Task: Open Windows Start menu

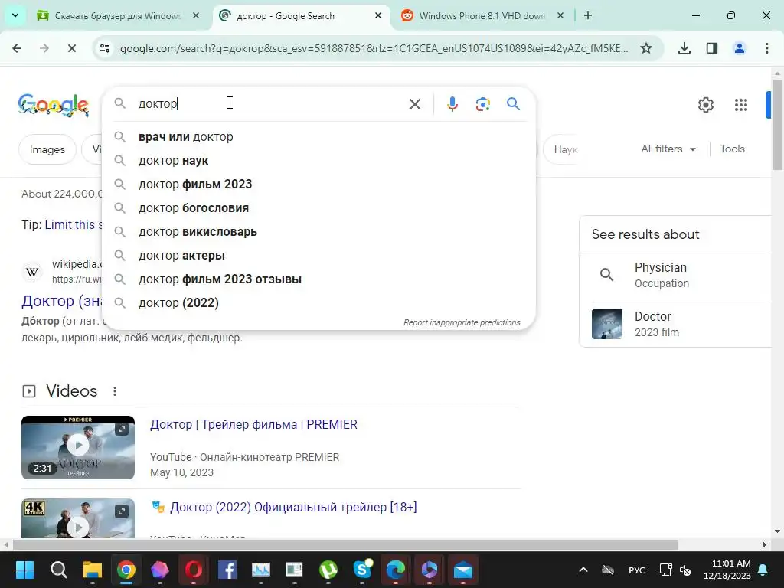Action: click(x=24, y=570)
